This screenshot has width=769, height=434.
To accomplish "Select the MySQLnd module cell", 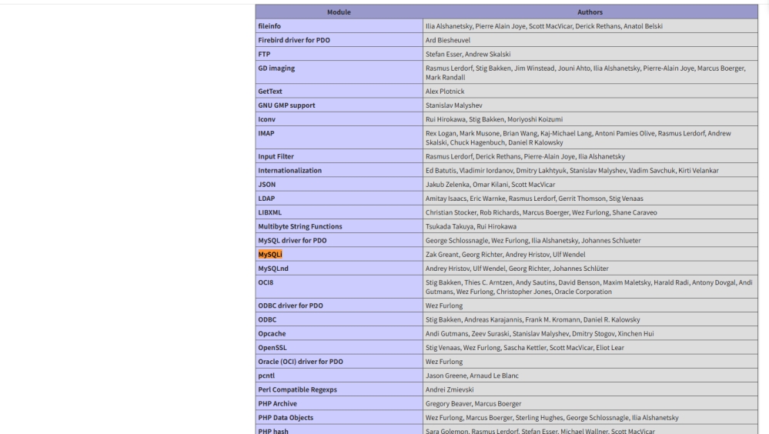I will coord(339,269).
